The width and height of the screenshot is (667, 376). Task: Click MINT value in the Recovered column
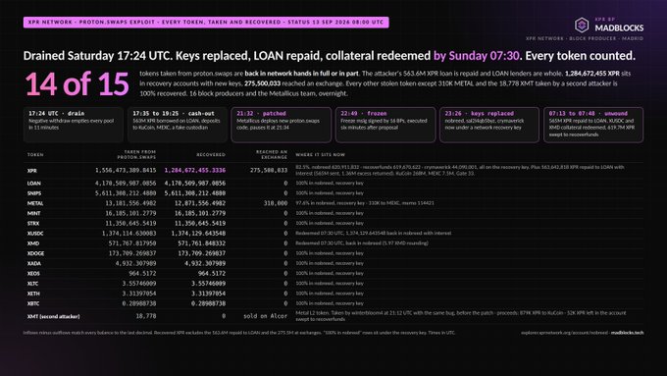pos(200,213)
